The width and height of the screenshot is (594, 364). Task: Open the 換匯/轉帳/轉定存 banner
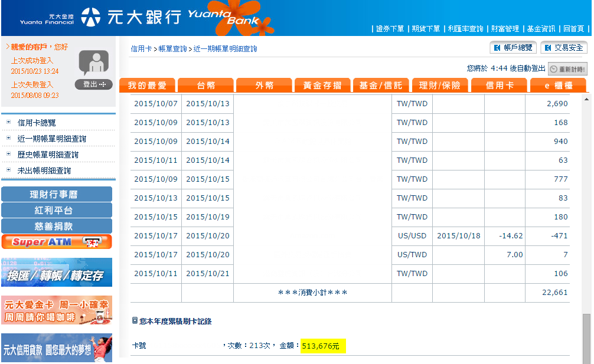57,273
